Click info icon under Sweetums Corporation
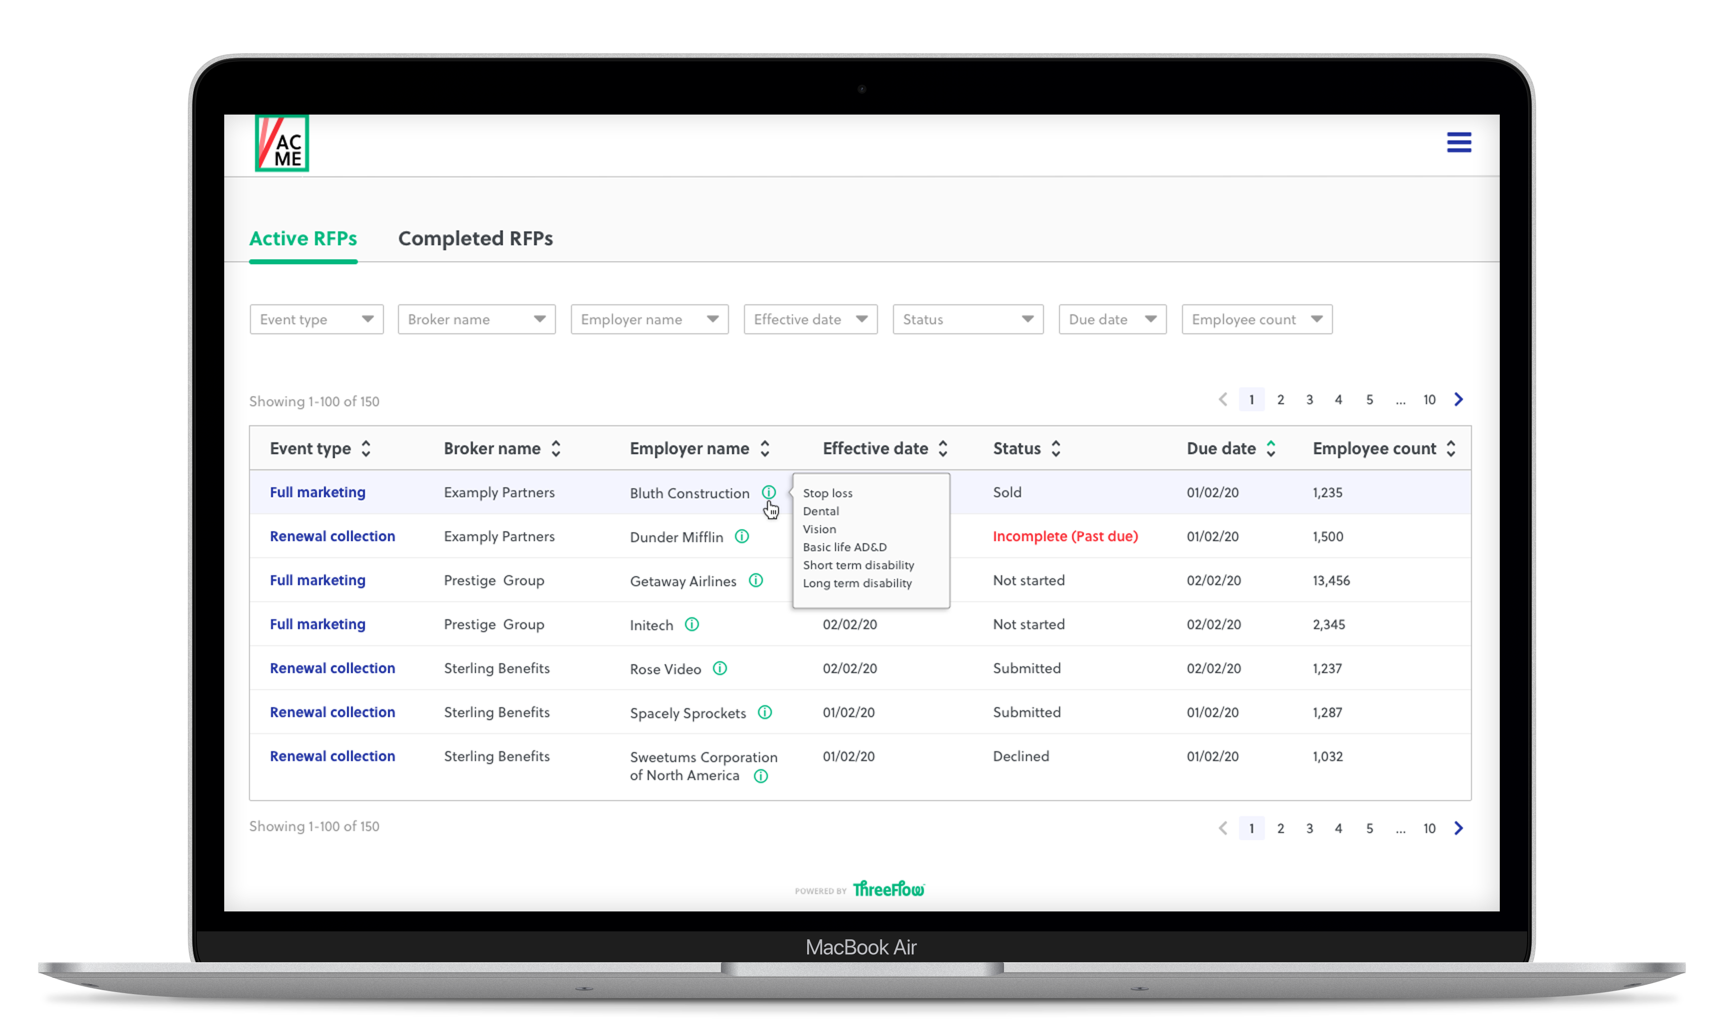This screenshot has width=1724, height=1026. coord(760,775)
